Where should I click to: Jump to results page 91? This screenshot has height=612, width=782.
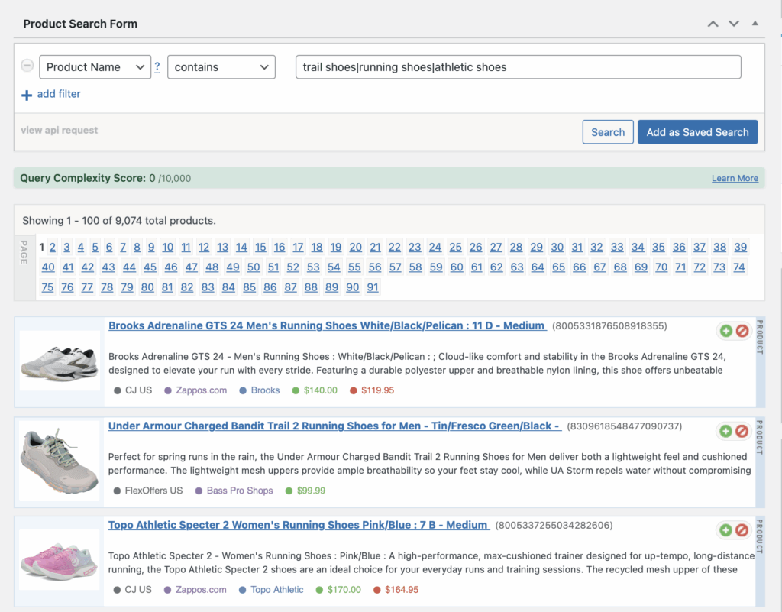click(x=373, y=287)
